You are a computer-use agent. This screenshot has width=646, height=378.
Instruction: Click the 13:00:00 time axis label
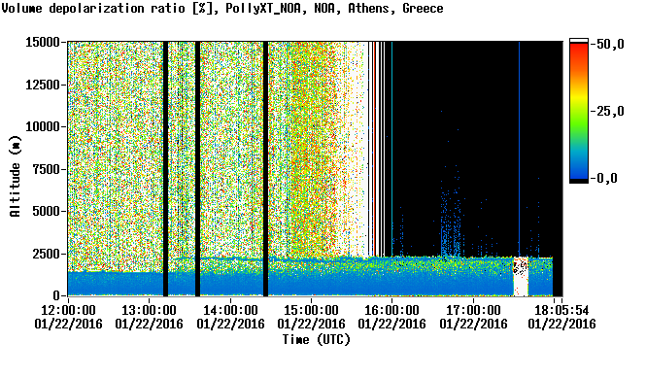150,310
